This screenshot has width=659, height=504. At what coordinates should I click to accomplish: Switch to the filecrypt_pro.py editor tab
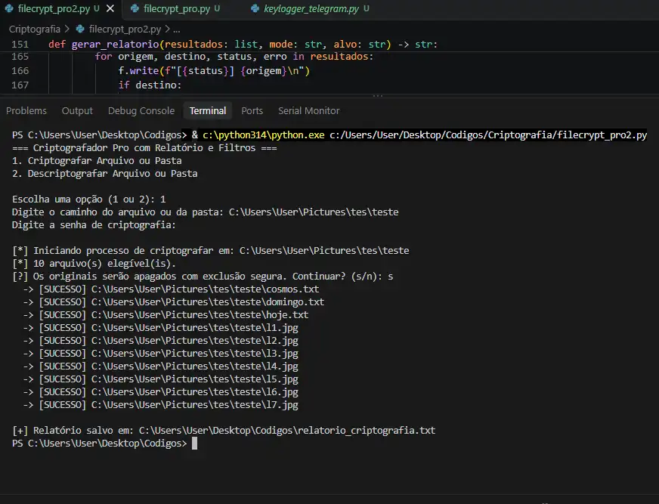177,8
